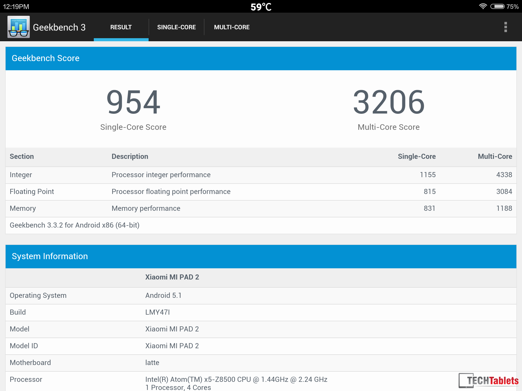Tap the Processor label
The height and width of the screenshot is (391, 522).
coord(26,380)
